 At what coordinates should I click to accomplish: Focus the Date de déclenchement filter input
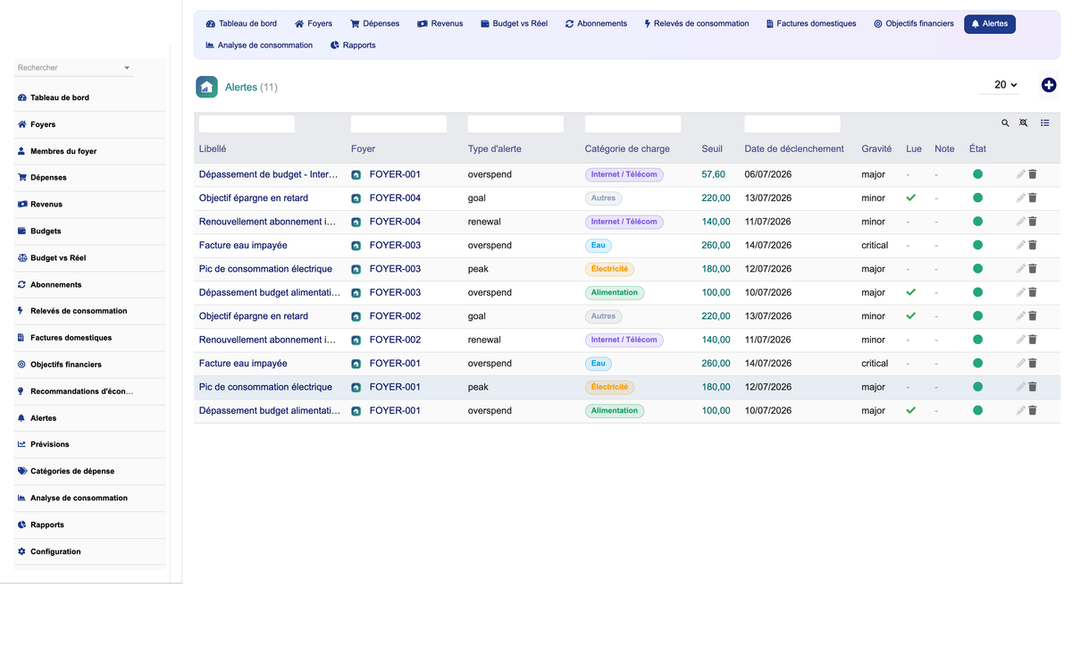coord(792,124)
